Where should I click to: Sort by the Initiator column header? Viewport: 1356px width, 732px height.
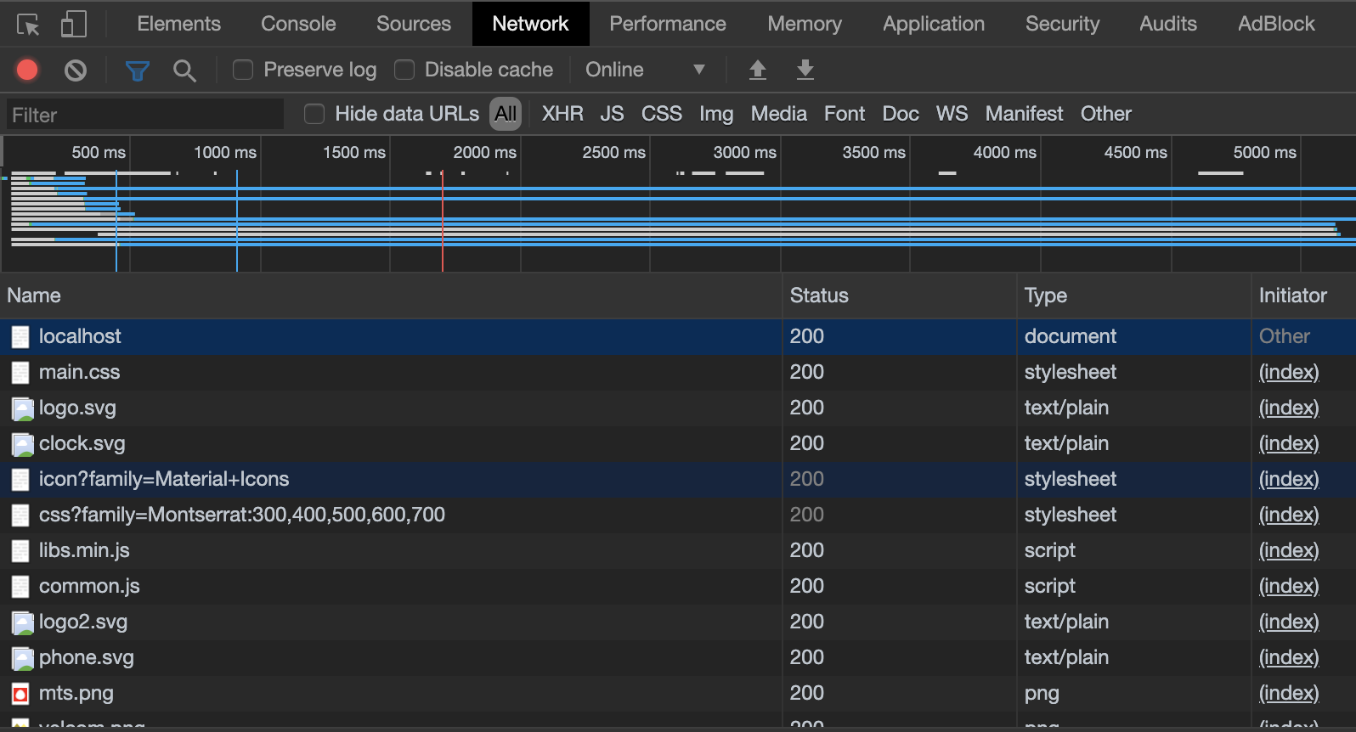coord(1304,296)
